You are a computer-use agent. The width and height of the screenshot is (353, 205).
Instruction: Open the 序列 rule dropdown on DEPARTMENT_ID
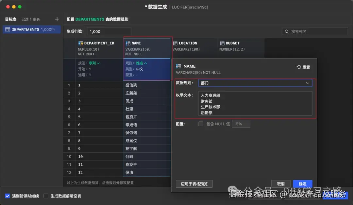point(99,63)
